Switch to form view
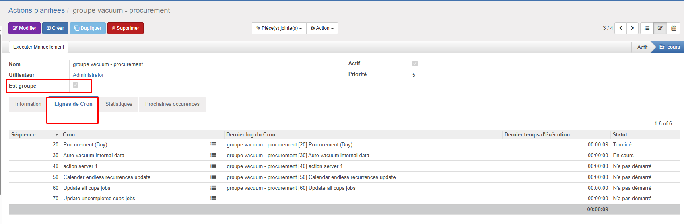 [660, 28]
